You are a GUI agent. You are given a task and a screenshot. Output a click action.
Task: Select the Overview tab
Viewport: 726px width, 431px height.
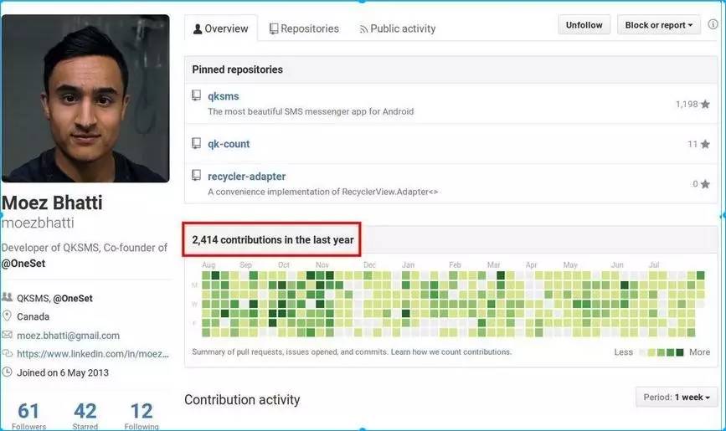[221, 28]
